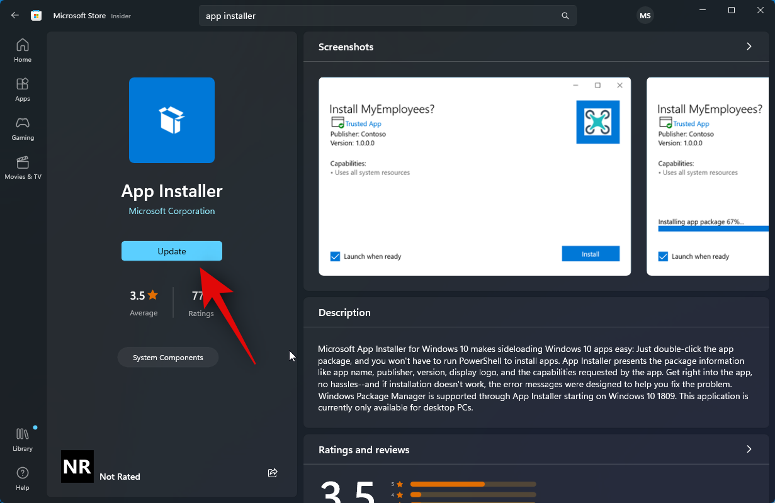Screen dimensions: 775x503
Task: Click the Not Rated label
Action: point(120,477)
